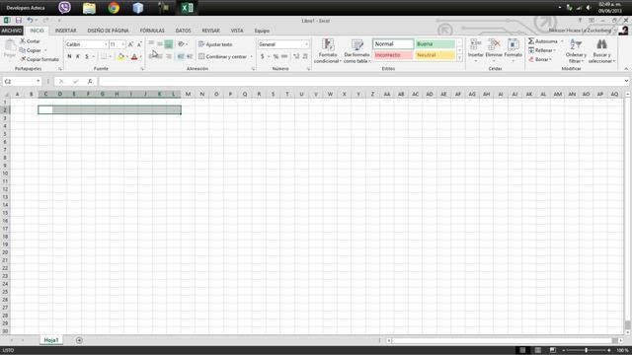Expand the formula bar
632x355 pixels.
626,81
